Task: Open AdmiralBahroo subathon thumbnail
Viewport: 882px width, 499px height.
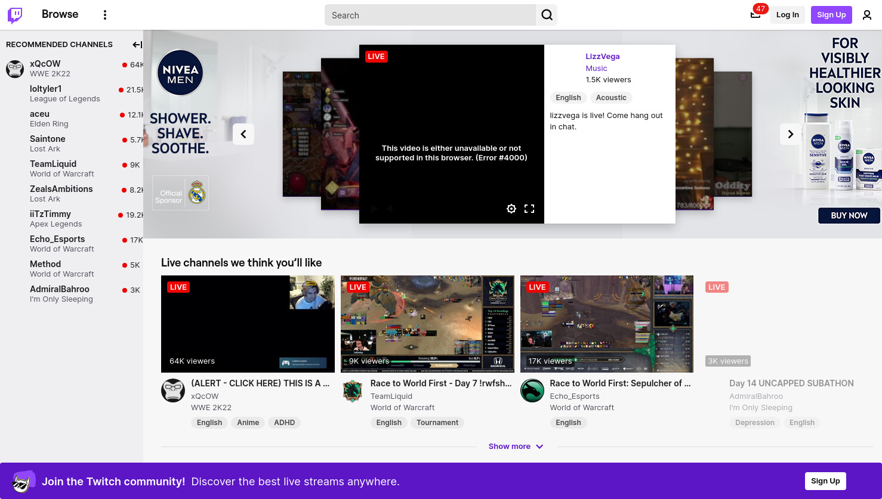Action: [787, 324]
